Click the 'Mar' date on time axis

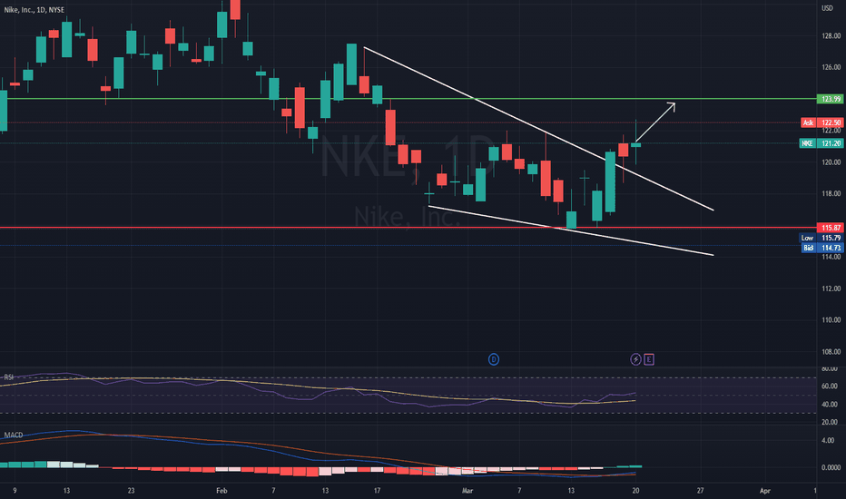[467, 490]
